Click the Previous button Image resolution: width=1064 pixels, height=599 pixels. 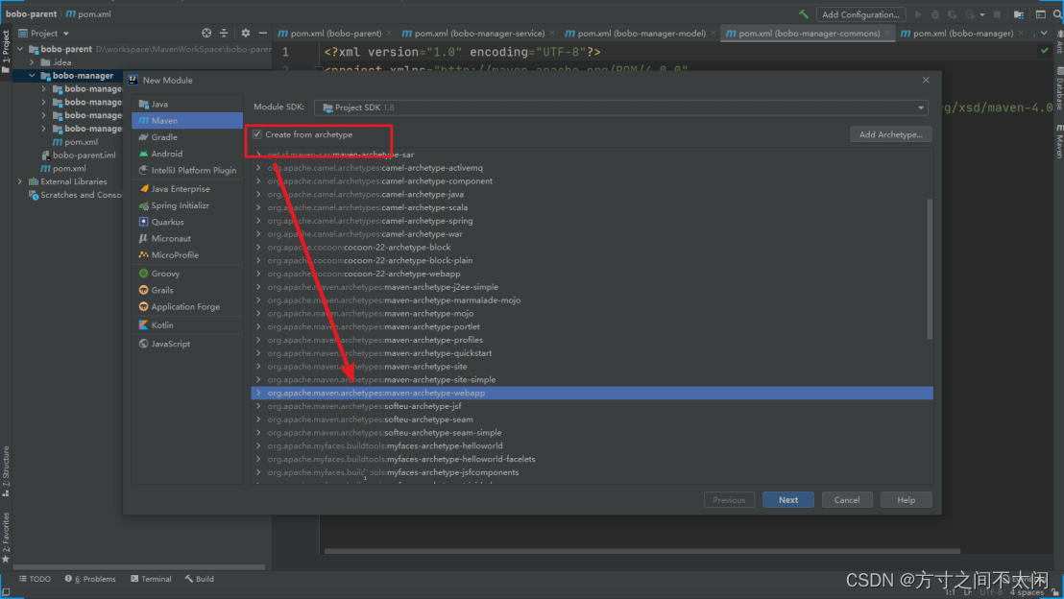(729, 500)
